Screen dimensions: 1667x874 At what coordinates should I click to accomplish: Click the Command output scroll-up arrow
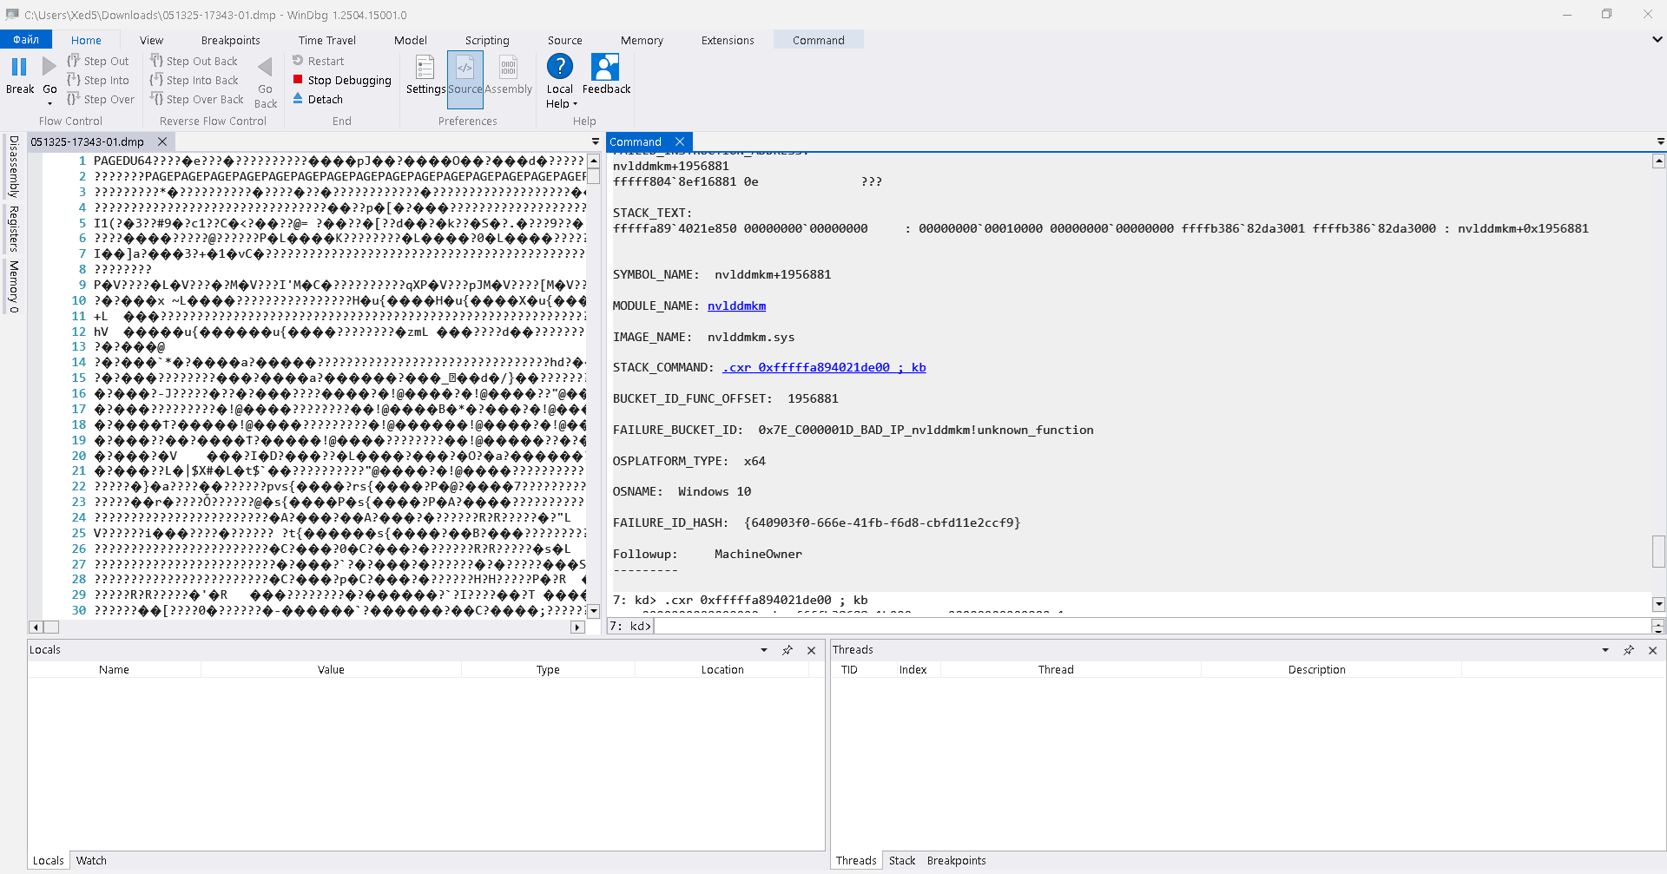click(1658, 161)
